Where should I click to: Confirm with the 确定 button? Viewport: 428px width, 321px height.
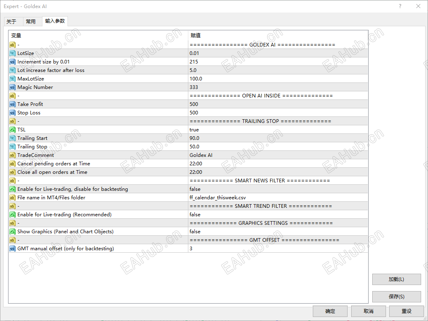point(330,311)
